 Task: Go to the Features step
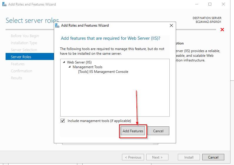(x=18, y=64)
